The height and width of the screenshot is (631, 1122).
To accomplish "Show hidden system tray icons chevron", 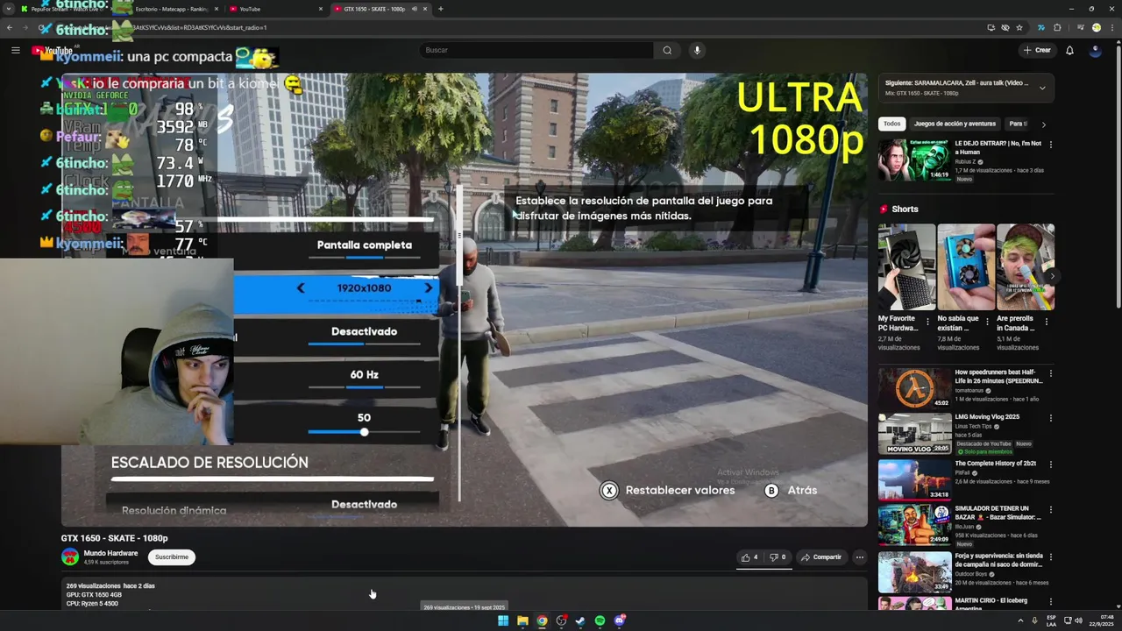I will (1020, 620).
